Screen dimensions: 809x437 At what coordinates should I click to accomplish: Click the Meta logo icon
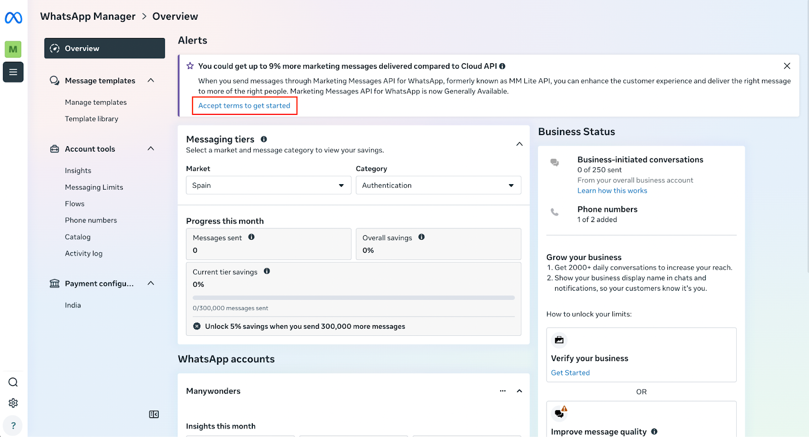tap(13, 18)
